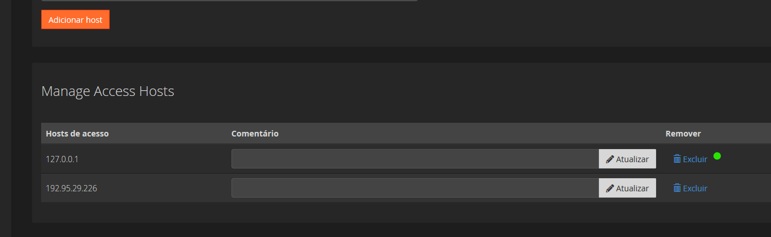
Task: Click the Hosts de acesso column header
Action: coord(77,134)
